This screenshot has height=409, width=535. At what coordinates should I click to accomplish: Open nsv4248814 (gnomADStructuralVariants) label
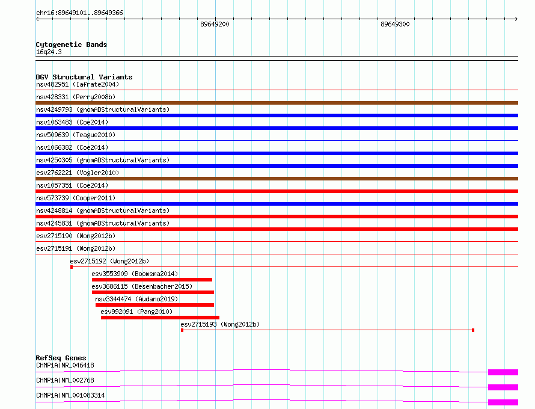click(103, 211)
